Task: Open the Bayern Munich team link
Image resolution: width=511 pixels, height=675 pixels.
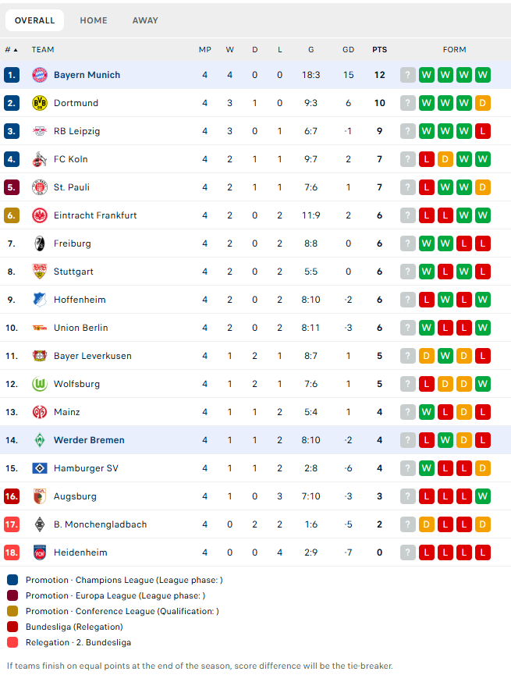Action: pos(87,75)
